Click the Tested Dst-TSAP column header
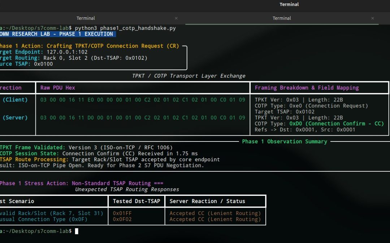 coord(136,201)
